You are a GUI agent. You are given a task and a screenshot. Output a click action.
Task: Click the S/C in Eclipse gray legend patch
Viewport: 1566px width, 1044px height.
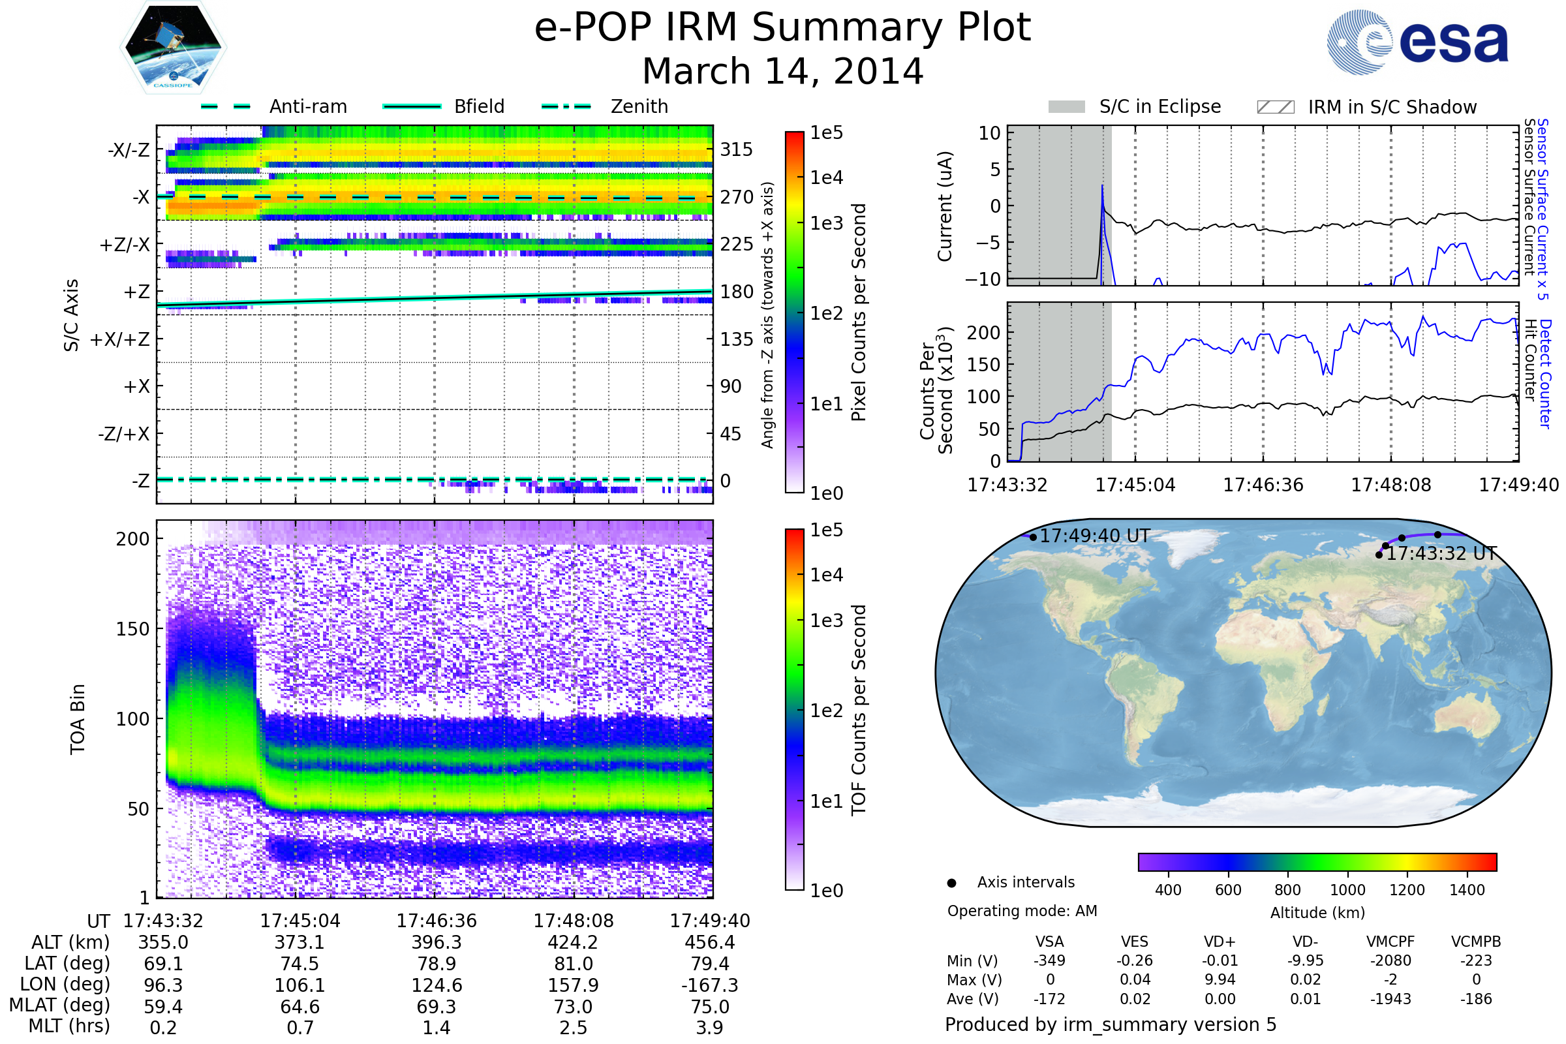tap(1066, 107)
